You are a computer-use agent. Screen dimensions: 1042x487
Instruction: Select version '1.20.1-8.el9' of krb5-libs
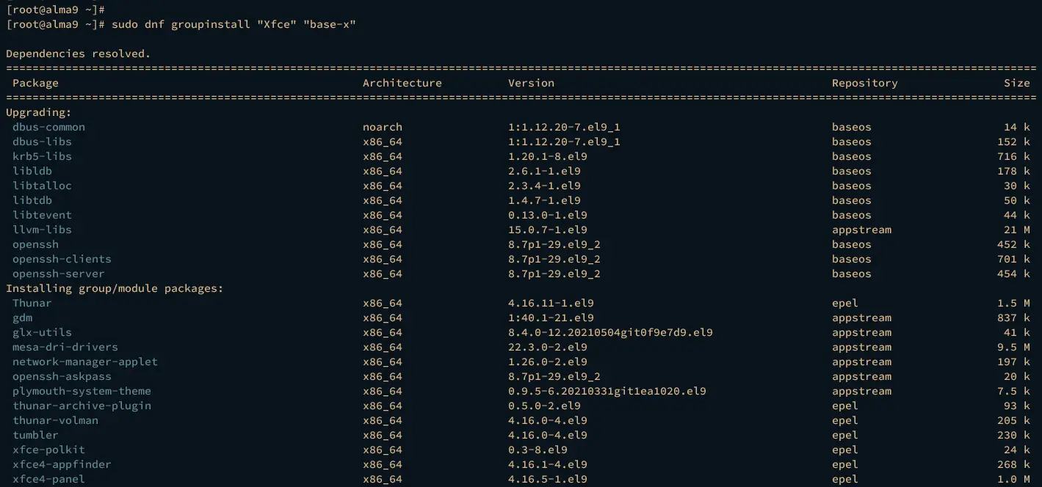click(x=548, y=156)
